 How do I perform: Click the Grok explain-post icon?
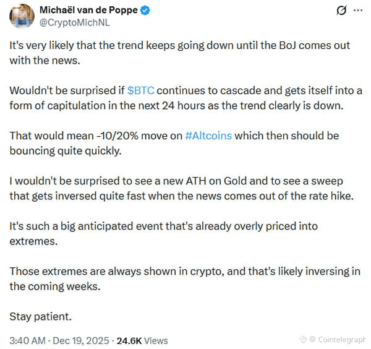click(341, 11)
